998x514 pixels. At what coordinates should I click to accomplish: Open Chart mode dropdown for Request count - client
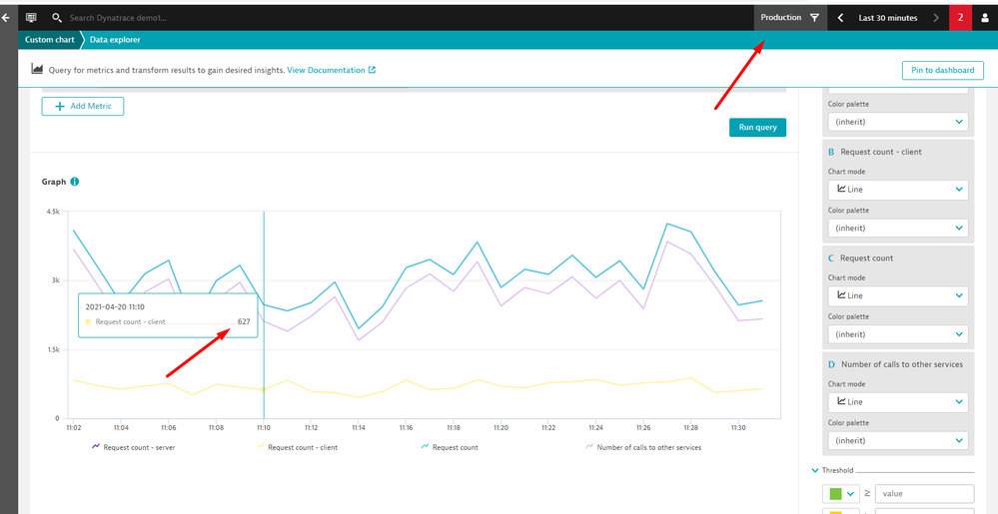click(897, 190)
